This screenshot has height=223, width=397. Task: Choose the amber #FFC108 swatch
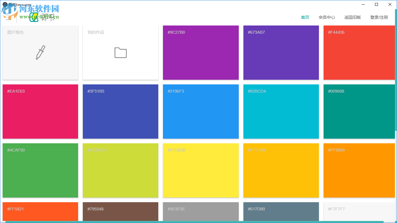click(281, 170)
